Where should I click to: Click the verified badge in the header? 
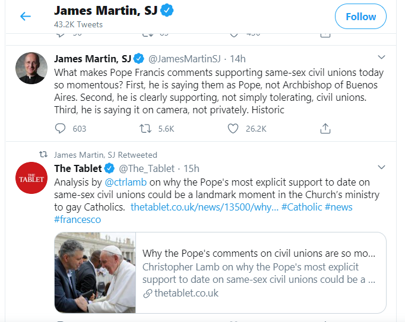pos(167,11)
